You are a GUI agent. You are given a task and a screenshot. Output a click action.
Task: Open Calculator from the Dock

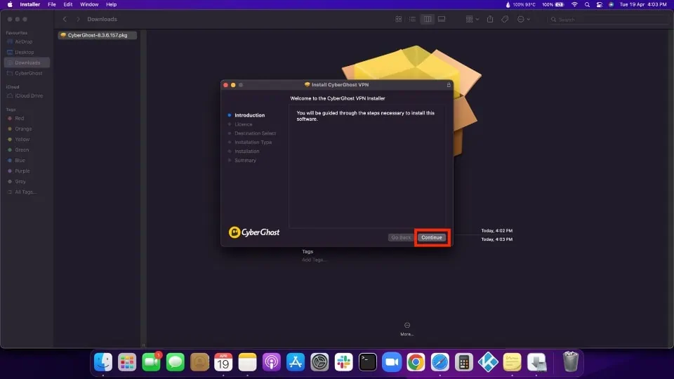(x=464, y=362)
